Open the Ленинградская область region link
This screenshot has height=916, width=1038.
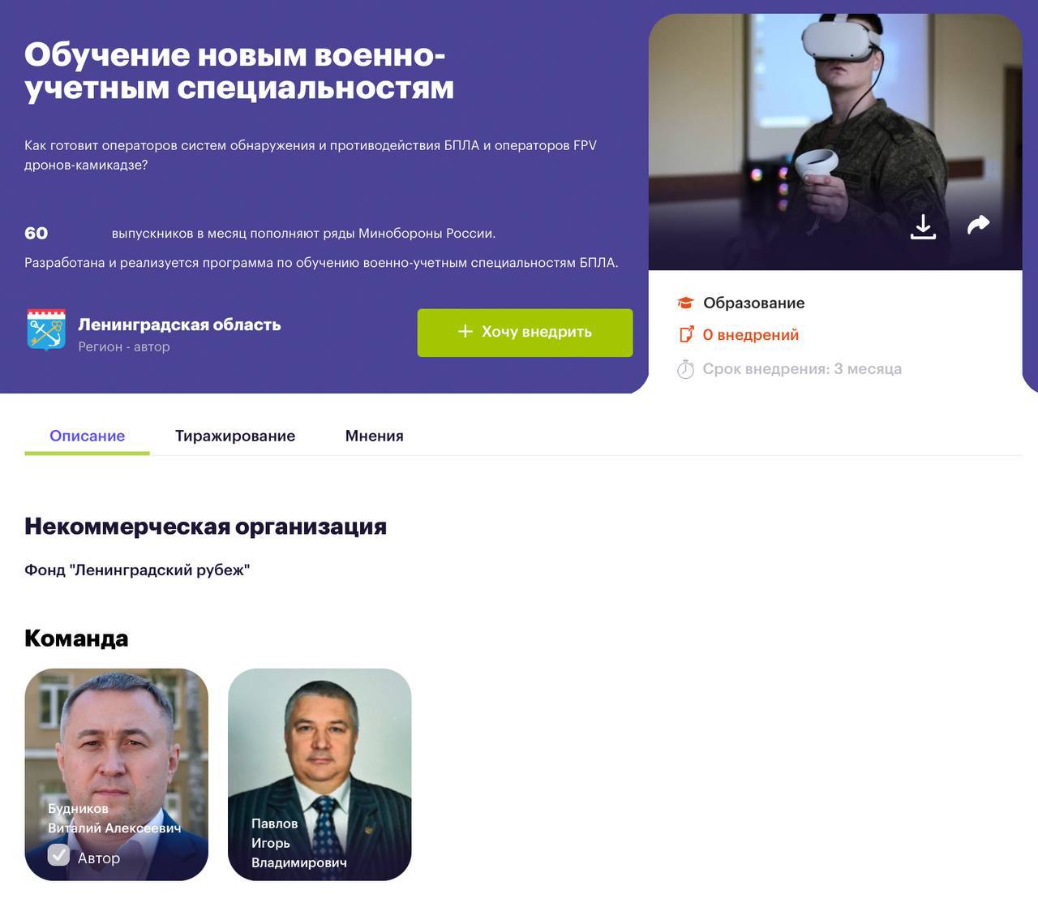click(179, 325)
